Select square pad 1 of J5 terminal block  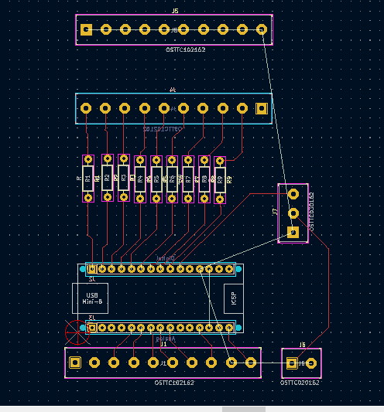86,29
